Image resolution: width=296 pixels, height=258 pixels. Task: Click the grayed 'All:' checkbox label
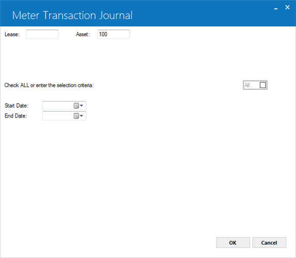pos(248,85)
